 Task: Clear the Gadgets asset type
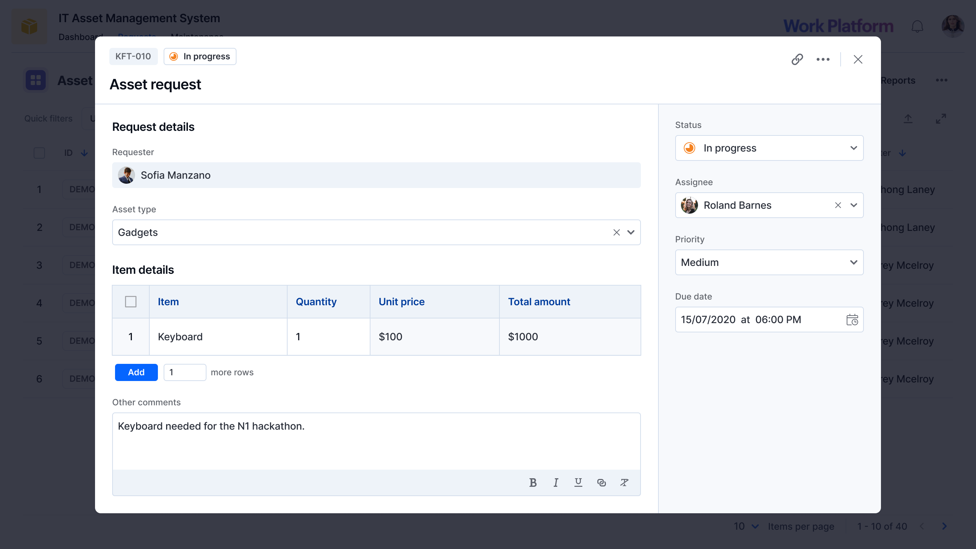click(x=617, y=232)
